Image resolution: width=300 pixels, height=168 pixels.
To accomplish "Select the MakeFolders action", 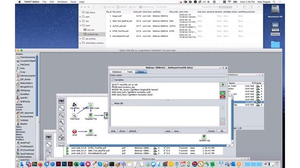I will pyautogui.click(x=25, y=83).
